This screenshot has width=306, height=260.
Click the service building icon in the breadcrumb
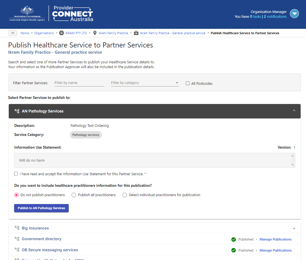point(136,33)
